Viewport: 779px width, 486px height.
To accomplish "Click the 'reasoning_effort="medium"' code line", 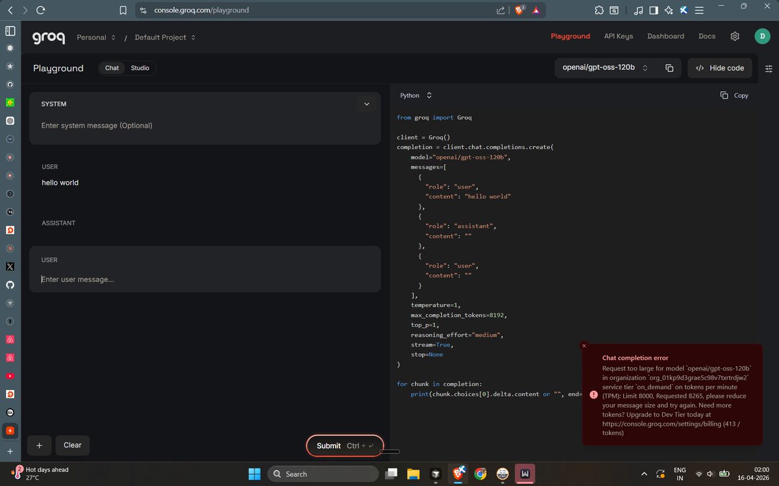I will click(x=457, y=335).
